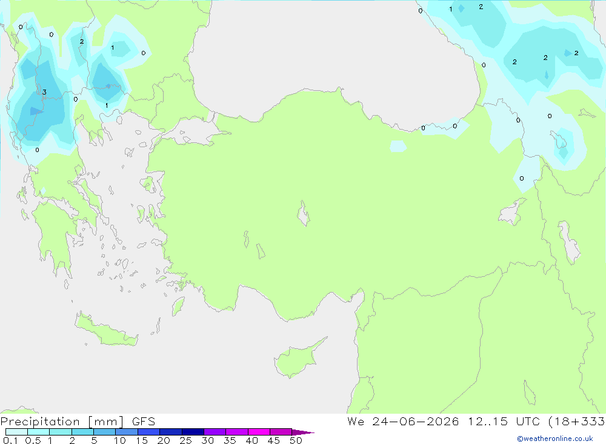Screen dimensions: 606x444
Task: Click the legend value '50'
Action: (296, 440)
